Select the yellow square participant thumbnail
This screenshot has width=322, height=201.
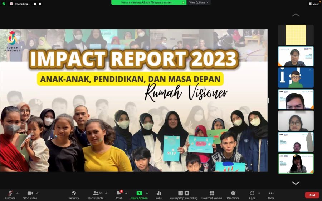pyautogui.click(x=296, y=35)
